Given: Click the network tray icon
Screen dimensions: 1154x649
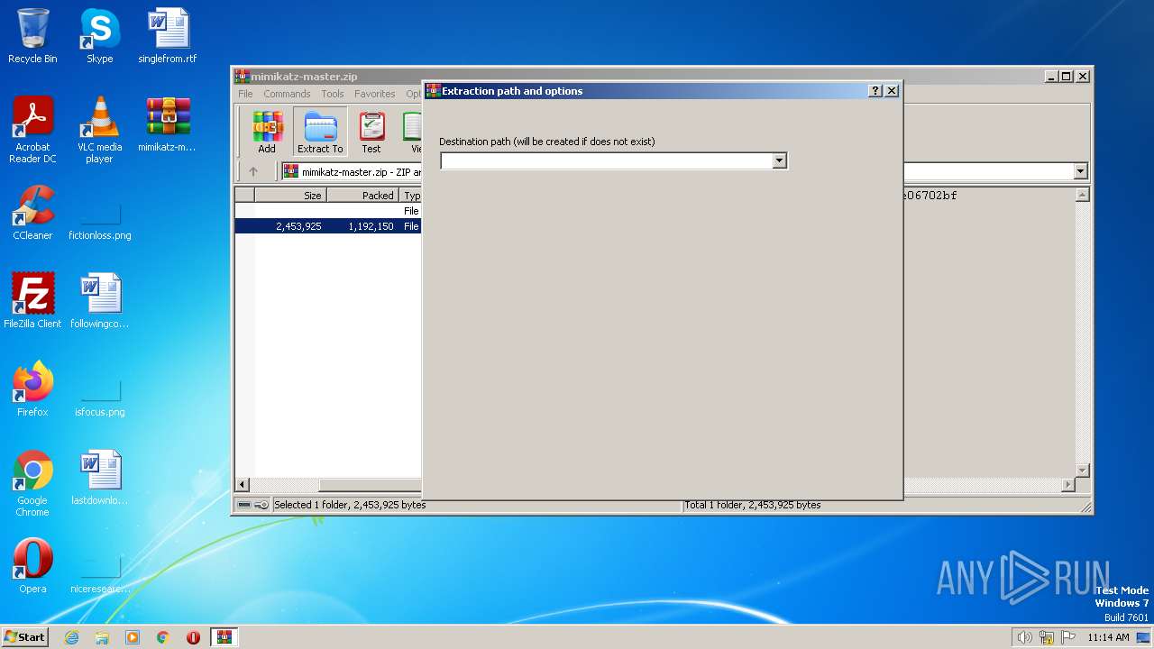Looking at the screenshot, I should click(x=1046, y=637).
